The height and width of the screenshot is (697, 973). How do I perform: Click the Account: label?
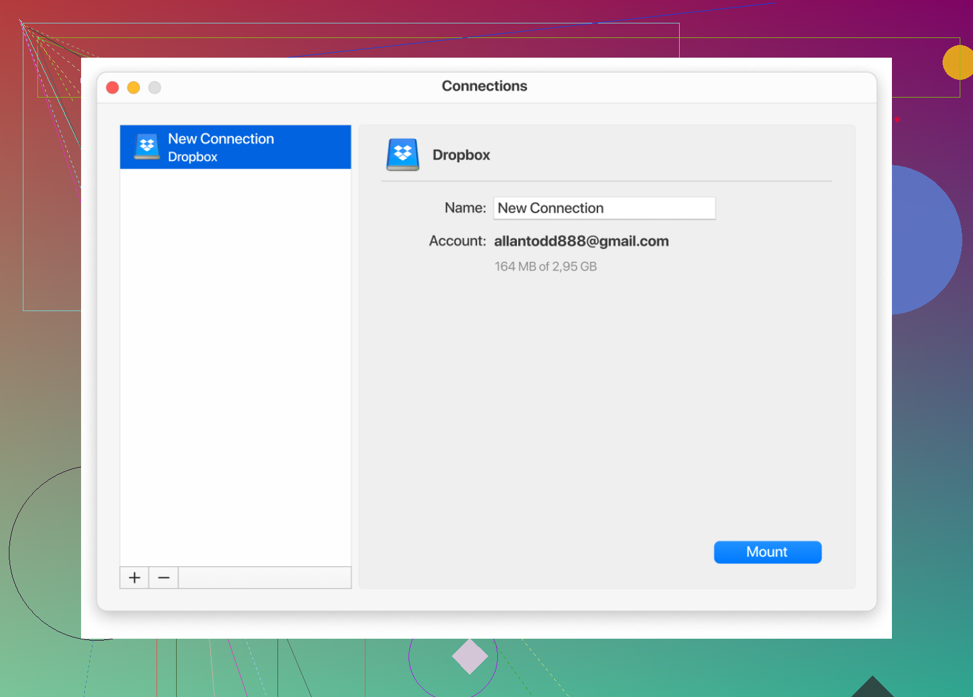pyautogui.click(x=457, y=241)
